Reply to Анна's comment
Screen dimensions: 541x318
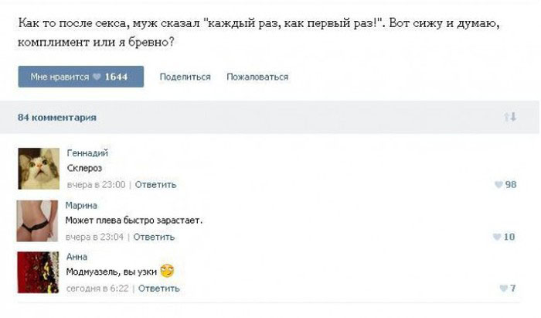coord(159,288)
